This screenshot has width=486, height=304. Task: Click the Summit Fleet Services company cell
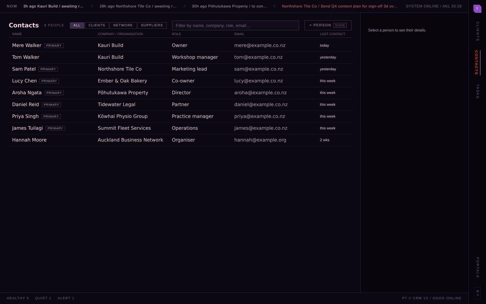(x=124, y=128)
